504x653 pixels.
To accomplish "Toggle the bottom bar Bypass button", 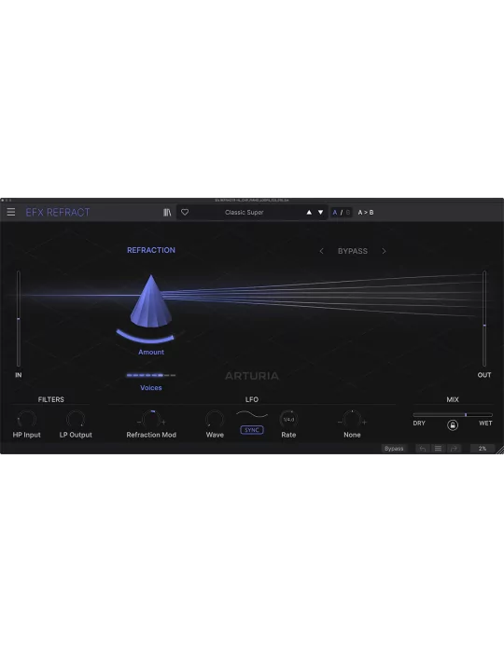I will (394, 449).
